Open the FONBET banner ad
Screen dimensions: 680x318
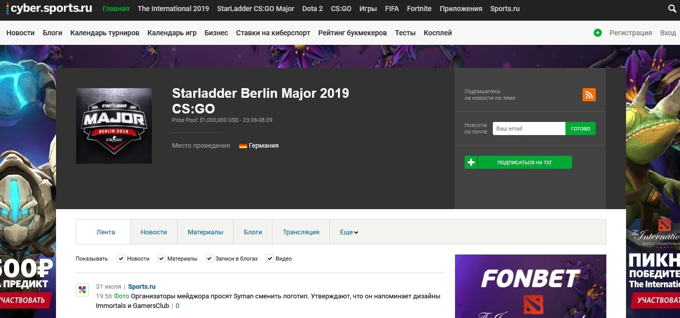530,286
